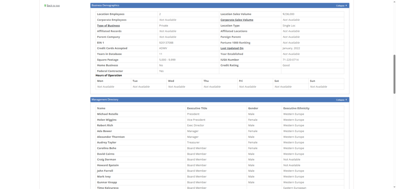
Task: Click the Last Updated On link
Action: pos(232,48)
